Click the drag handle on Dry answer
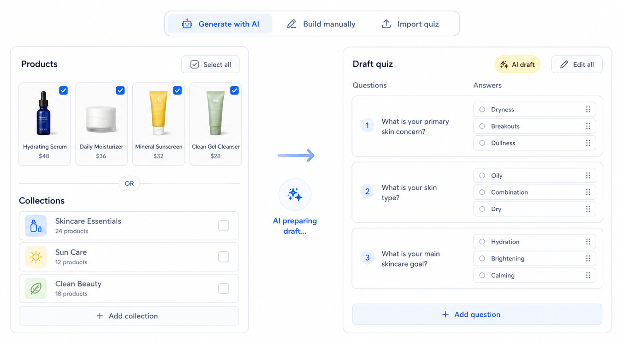This screenshot has width=623, height=343. click(x=588, y=209)
